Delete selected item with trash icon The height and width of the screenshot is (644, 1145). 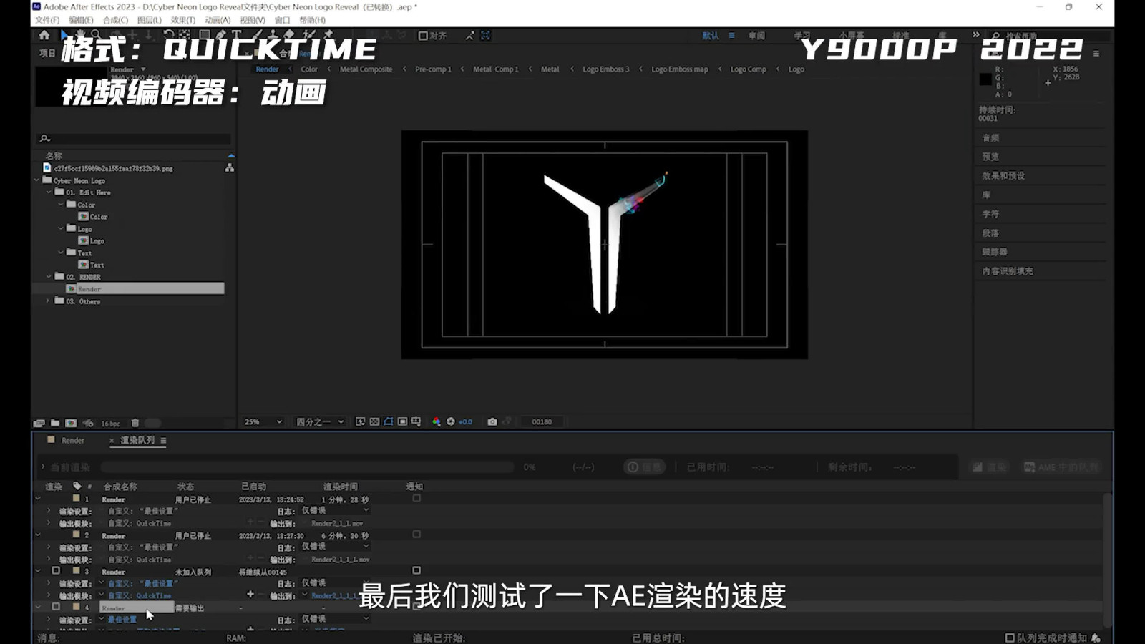pyautogui.click(x=135, y=423)
